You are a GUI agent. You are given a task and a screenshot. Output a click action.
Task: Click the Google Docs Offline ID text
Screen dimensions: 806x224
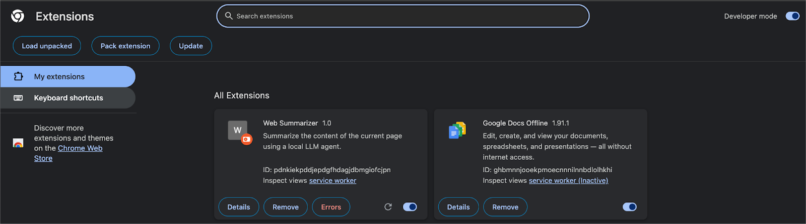point(548,170)
